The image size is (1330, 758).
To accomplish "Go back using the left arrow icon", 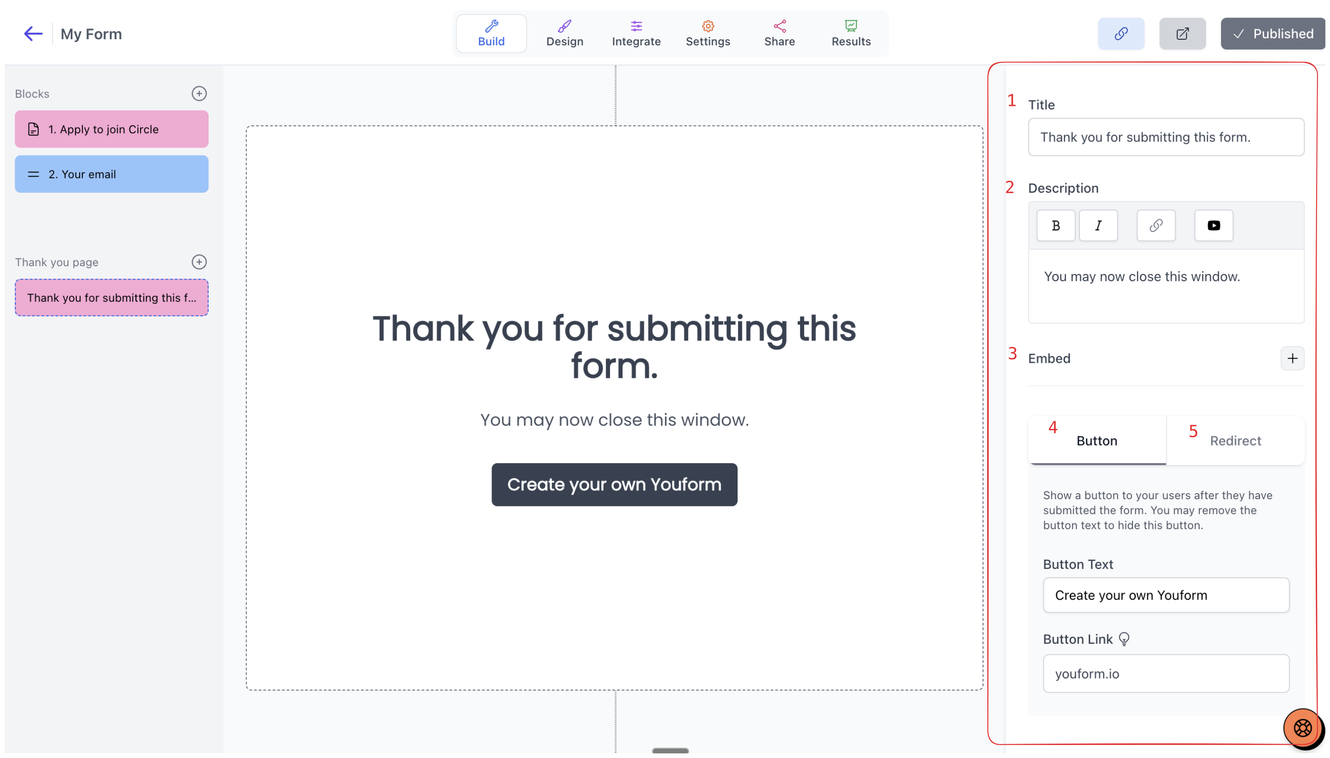I will pyautogui.click(x=33, y=34).
